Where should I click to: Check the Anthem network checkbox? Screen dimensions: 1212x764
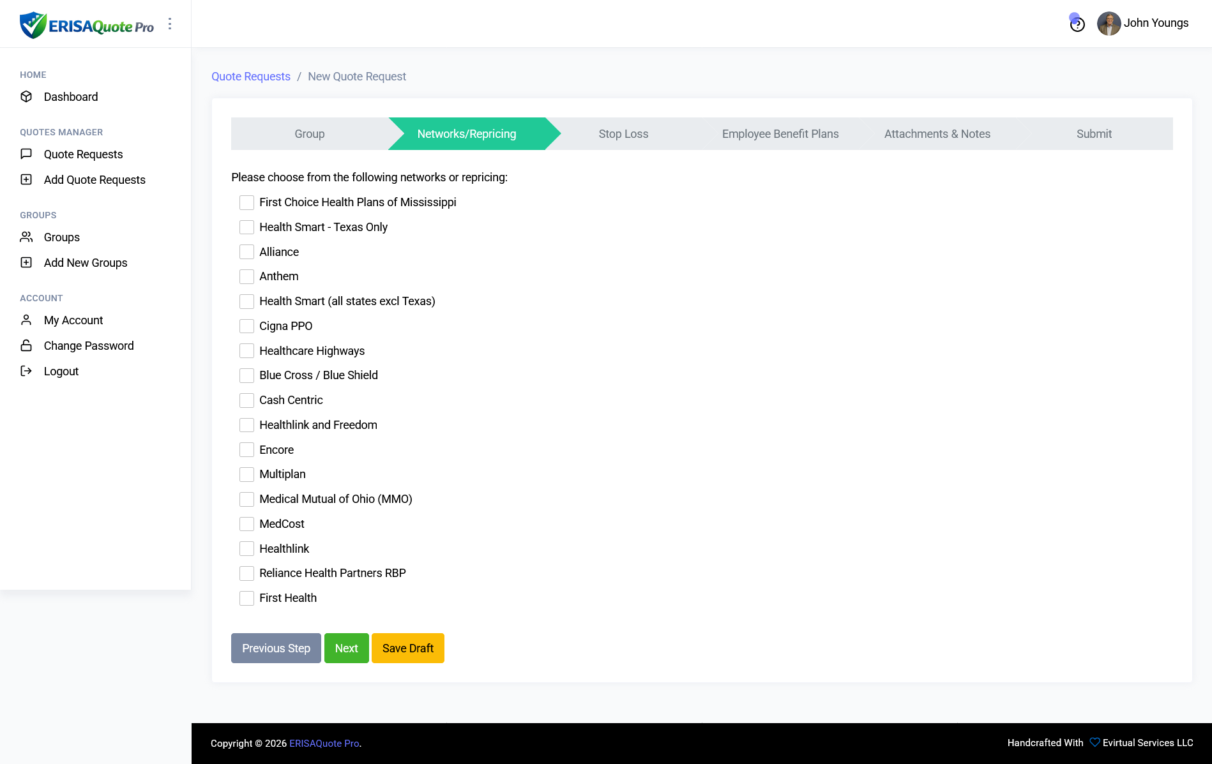pos(246,276)
